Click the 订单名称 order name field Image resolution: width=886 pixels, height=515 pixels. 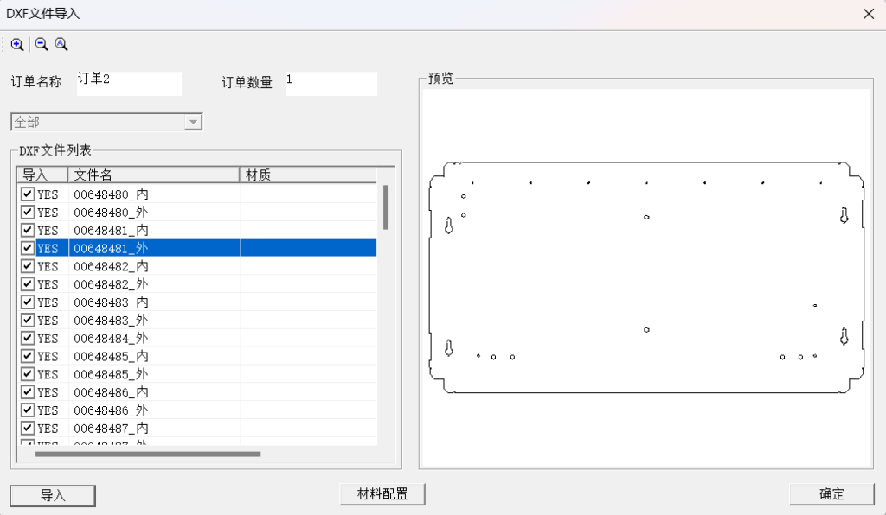(128, 83)
